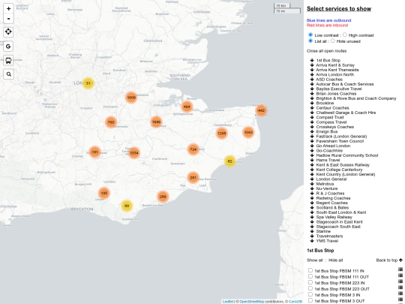
Task: Open the Leaflet attribution link
Action: [227, 302]
